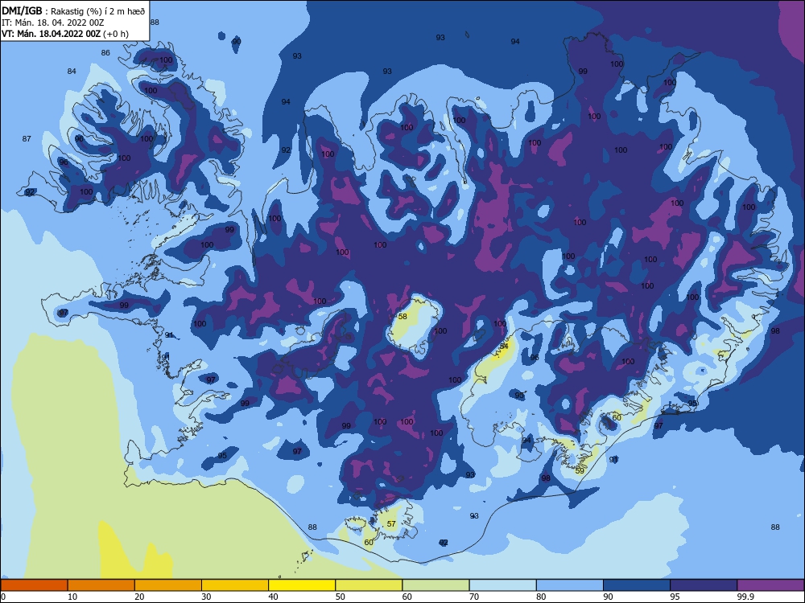Click the pale blue 70–80 legend swatch
The width and height of the screenshot is (805, 603).
coord(502,585)
